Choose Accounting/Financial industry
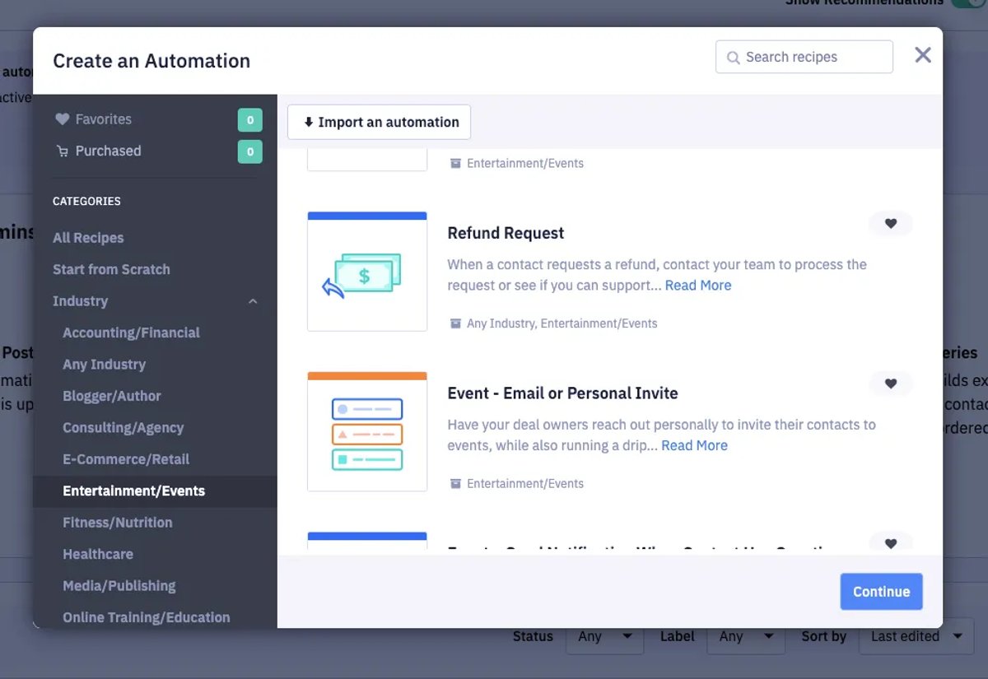Image resolution: width=988 pixels, height=679 pixels. (131, 333)
